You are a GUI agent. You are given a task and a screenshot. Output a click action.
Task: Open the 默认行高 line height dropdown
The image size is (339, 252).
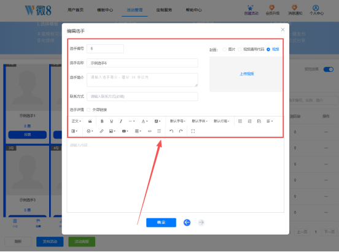221,121
